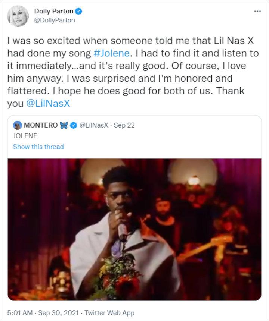Play the Lil Nas X performance video
The height and width of the screenshot is (321, 269).
click(x=134, y=229)
